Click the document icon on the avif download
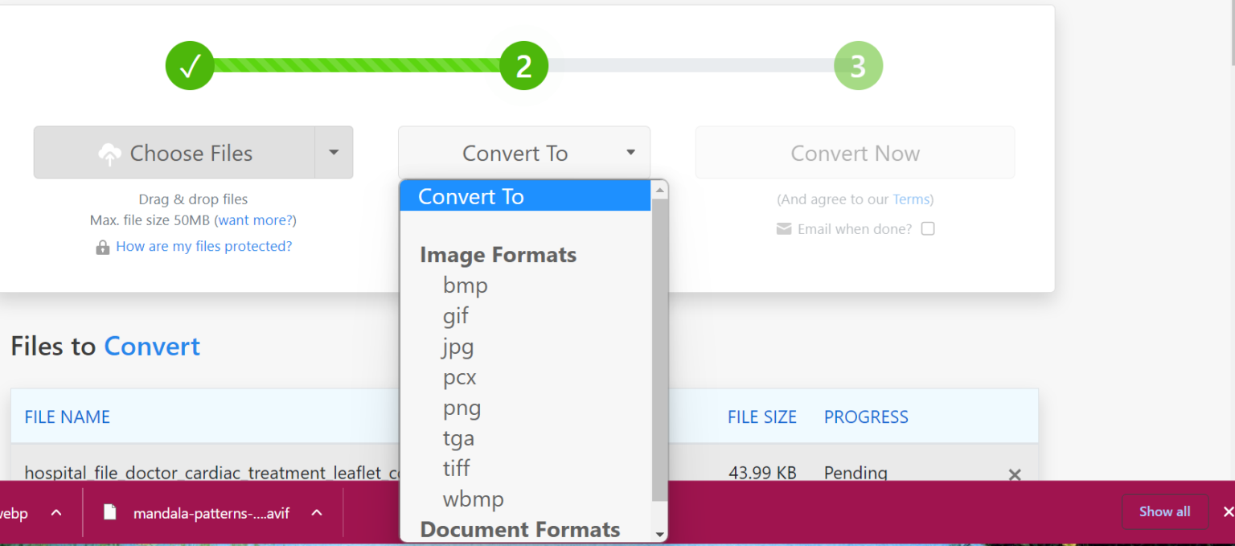Viewport: 1235px width, 546px height. pos(109,512)
